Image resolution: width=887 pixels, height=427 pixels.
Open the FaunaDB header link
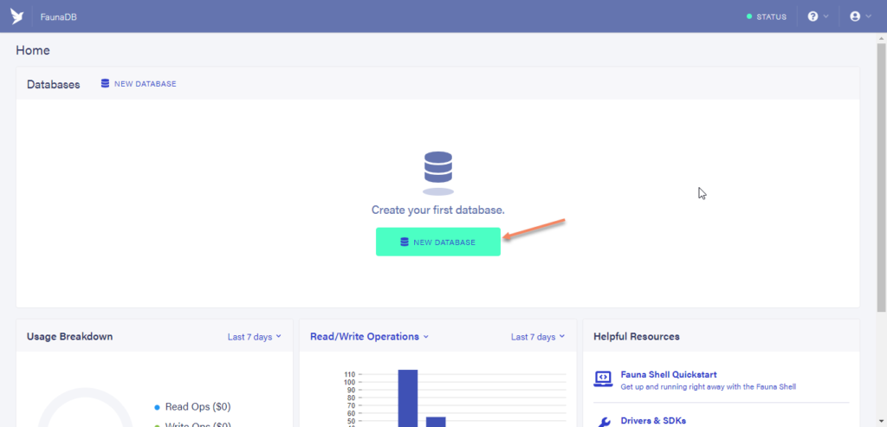click(x=58, y=17)
